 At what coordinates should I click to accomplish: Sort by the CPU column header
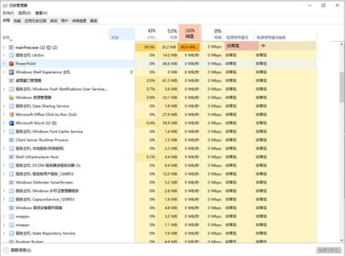(146, 34)
